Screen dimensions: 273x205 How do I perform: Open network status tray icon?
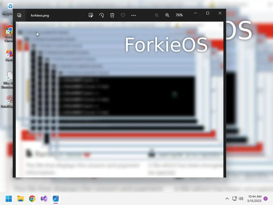point(235,199)
